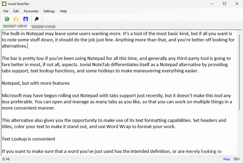Click in line starting 'If you want to make sure'
The width and height of the screenshot is (243, 163).
112,151
